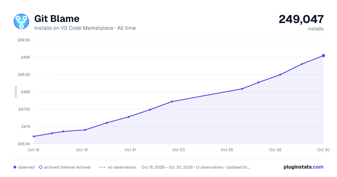Click the Git Blame title text
This screenshot has height=177, width=337.
[x=57, y=19]
